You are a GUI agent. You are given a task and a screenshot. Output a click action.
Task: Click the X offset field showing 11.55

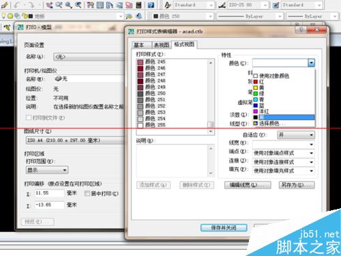pyautogui.click(x=49, y=193)
